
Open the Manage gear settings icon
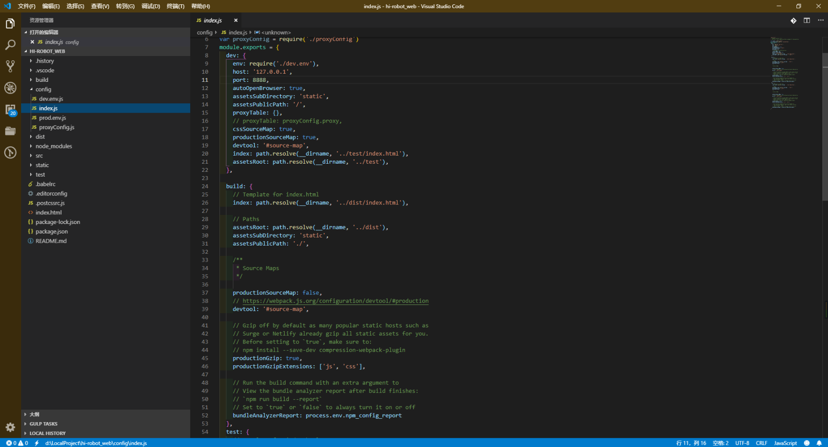10,427
